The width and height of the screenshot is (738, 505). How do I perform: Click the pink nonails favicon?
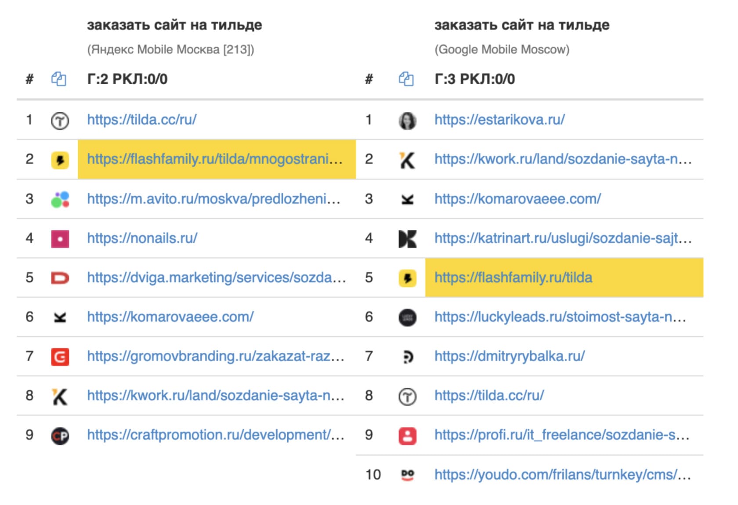pos(60,239)
